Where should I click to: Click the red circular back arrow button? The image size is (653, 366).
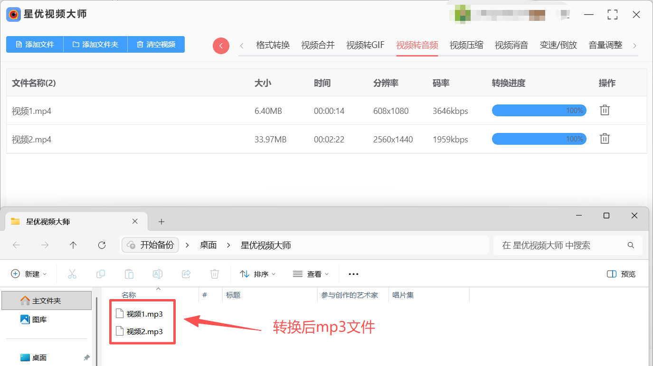click(x=221, y=46)
